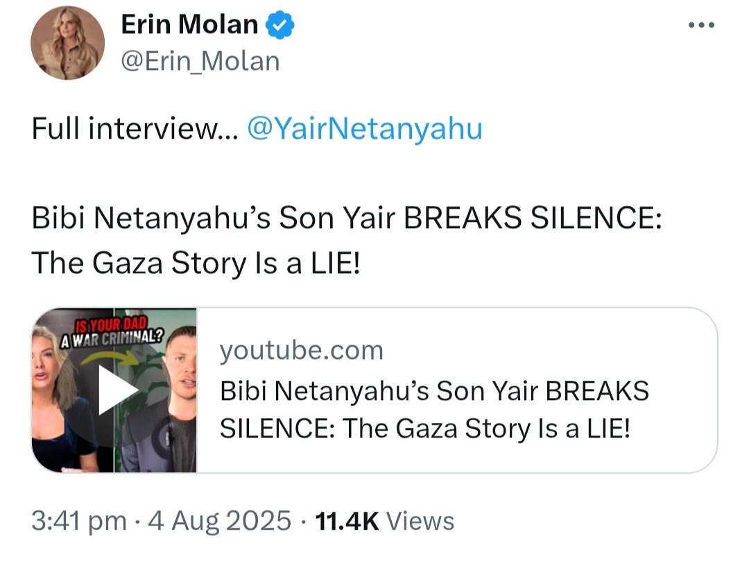
Task: Open the @YairNetanyahu mention link
Action: pos(364,129)
